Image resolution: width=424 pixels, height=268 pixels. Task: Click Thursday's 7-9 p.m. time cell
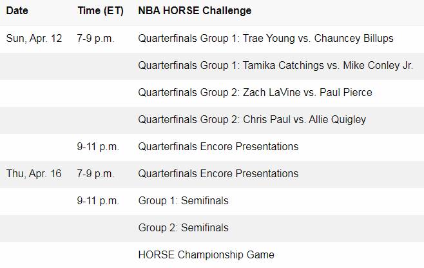pos(95,173)
